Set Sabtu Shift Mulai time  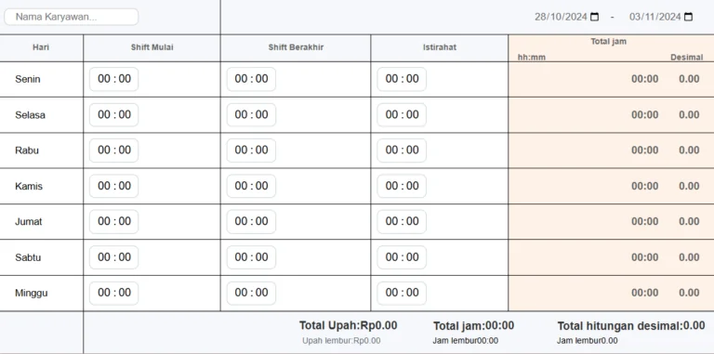click(113, 257)
